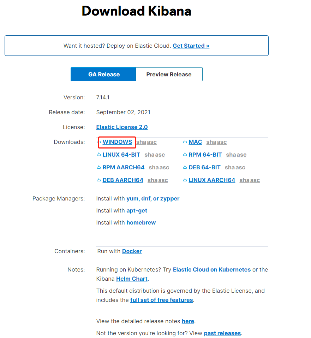
Task: Click the download icon beside LINUX 64-BIT
Action: (99, 155)
